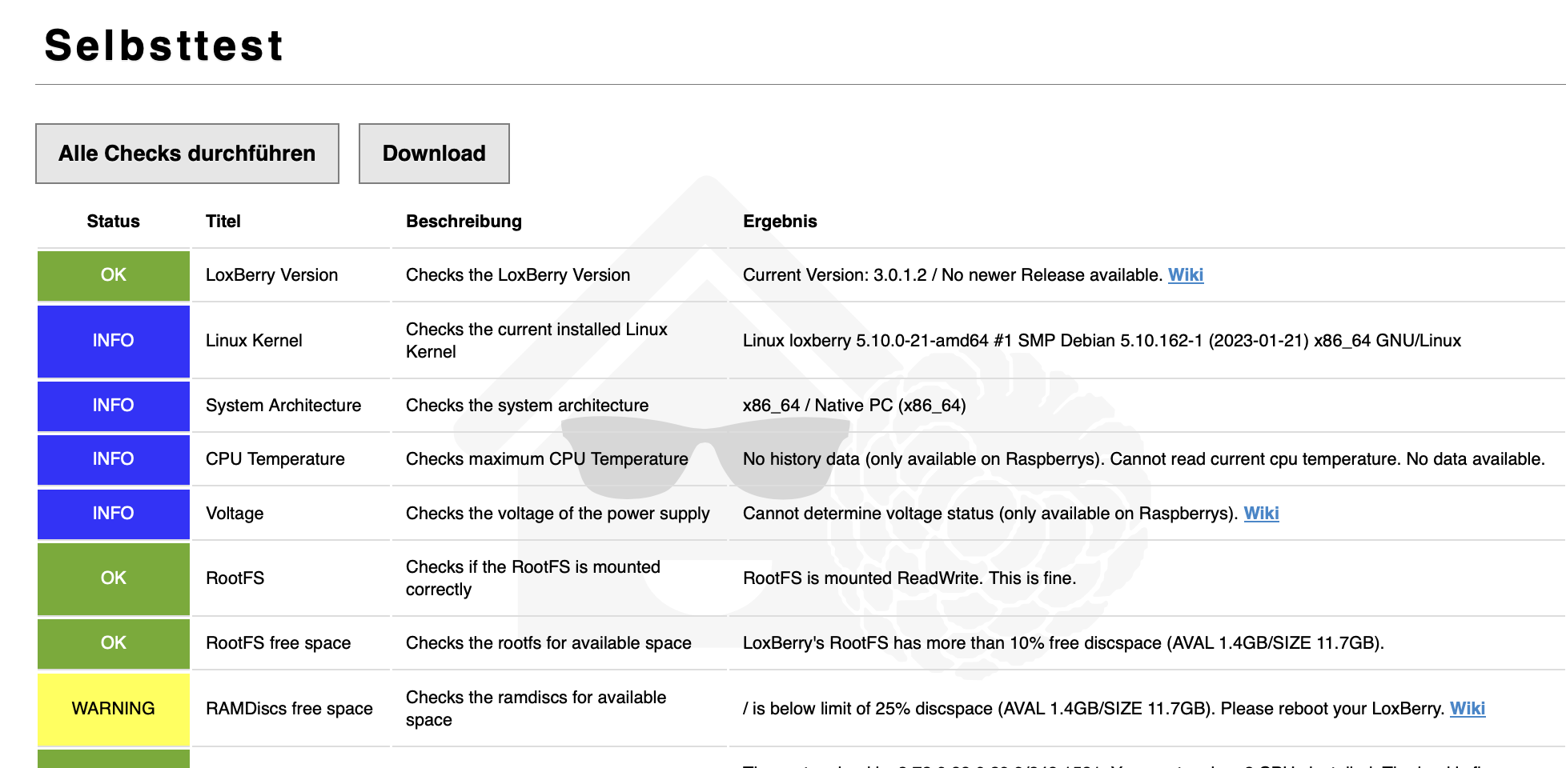Click the Beschreibung column header
The height and width of the screenshot is (768, 1566).
(x=464, y=222)
